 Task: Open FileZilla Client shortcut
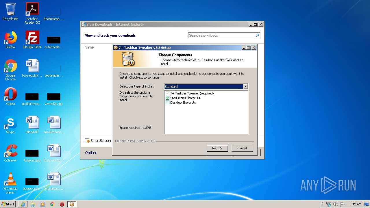pyautogui.click(x=32, y=40)
